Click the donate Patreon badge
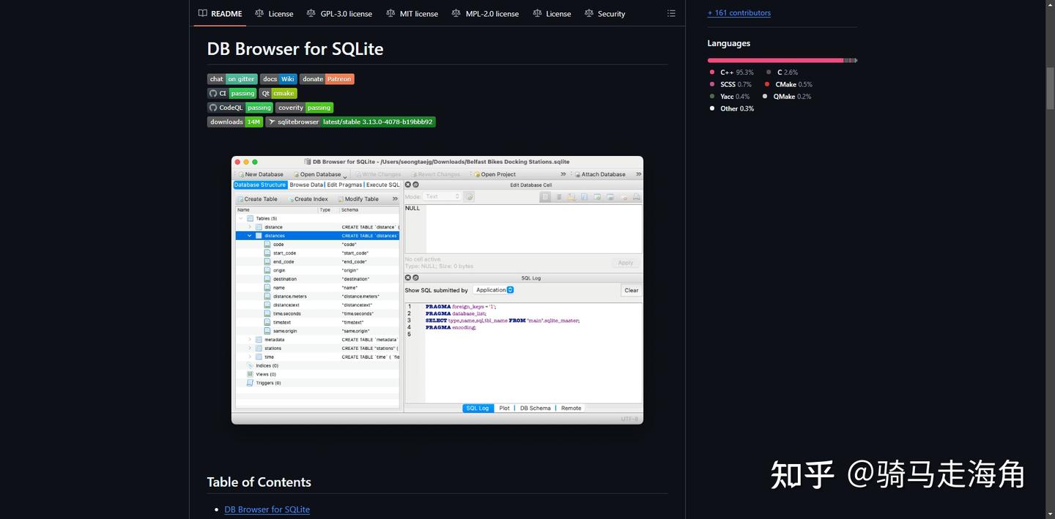 pos(327,79)
